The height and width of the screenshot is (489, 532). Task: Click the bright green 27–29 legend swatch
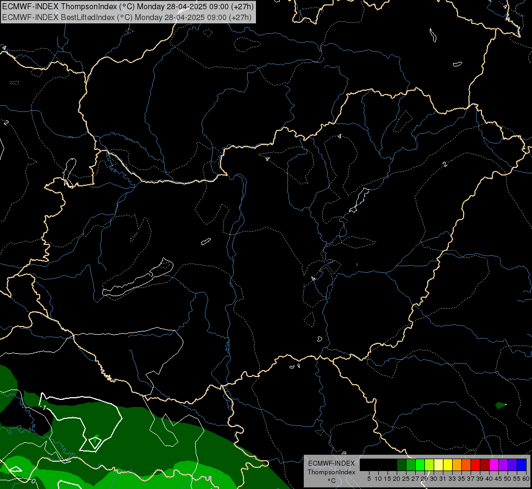click(x=420, y=465)
